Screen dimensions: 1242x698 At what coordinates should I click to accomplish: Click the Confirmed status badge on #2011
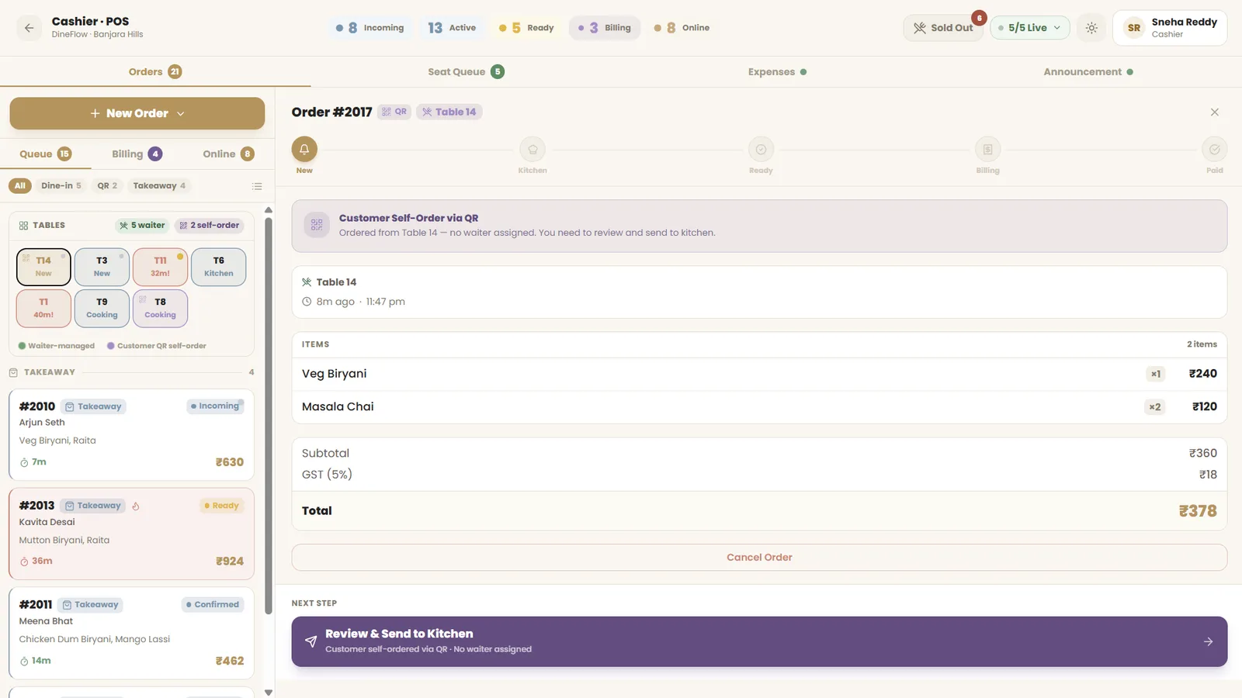213,604
